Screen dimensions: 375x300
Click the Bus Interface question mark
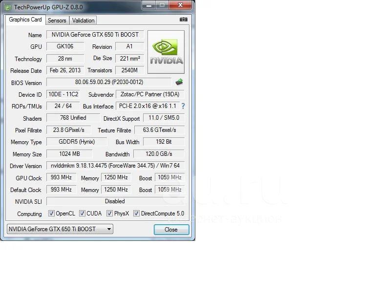183,106
